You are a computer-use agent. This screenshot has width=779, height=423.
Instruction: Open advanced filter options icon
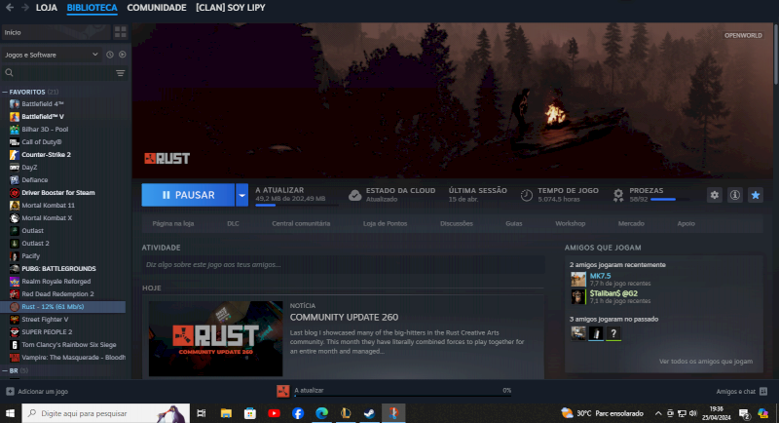click(x=121, y=73)
